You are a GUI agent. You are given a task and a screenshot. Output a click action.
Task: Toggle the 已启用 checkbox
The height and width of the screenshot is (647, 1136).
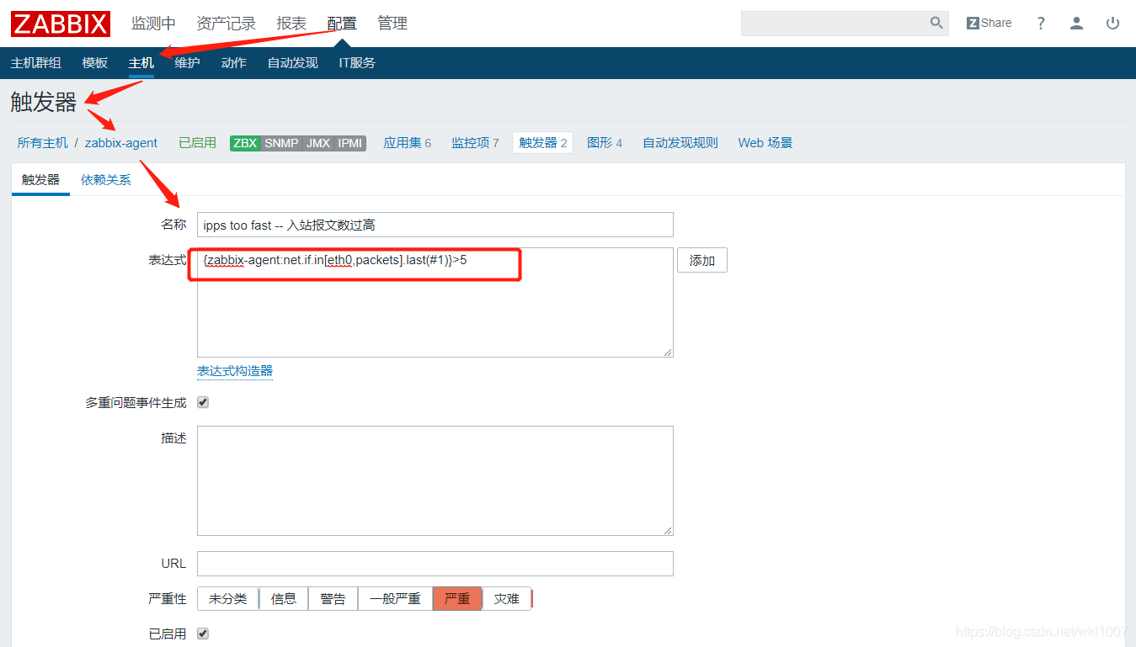click(203, 634)
